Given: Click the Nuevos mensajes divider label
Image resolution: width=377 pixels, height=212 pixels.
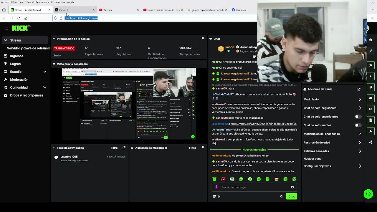Looking at the screenshot, I should click(x=254, y=150).
